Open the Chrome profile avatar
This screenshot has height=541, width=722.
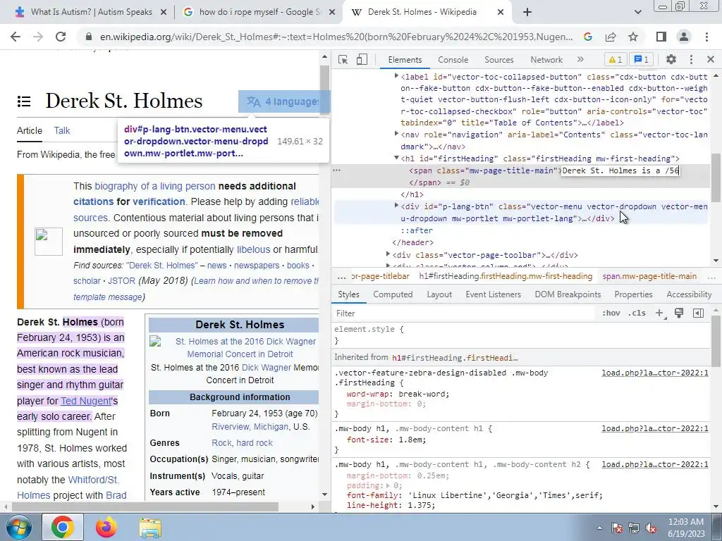tap(684, 37)
